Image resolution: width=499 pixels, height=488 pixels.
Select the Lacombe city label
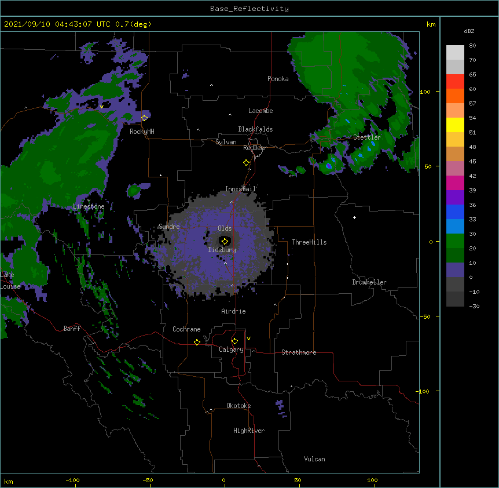coord(260,111)
